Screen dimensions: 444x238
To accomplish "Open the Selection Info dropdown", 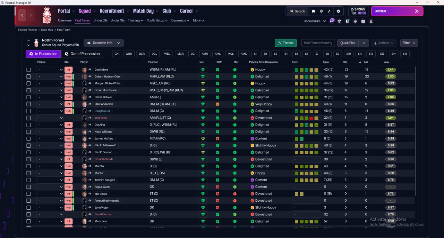I will coord(103,43).
